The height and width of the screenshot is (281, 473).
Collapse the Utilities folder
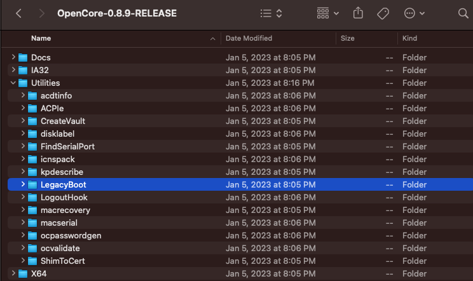pyautogui.click(x=13, y=83)
